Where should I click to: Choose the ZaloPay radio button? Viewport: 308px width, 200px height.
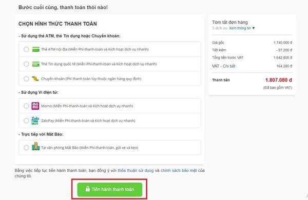pos(26,121)
